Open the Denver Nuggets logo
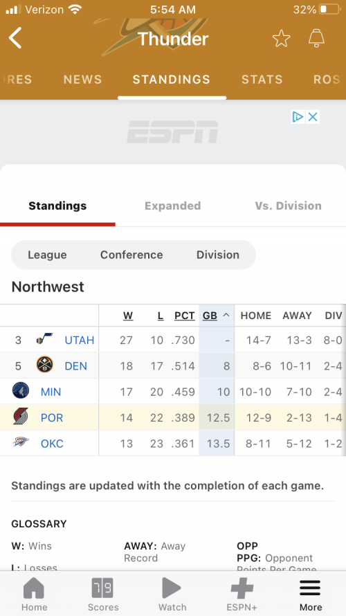Viewport: 346px width, 616px height. [45, 365]
